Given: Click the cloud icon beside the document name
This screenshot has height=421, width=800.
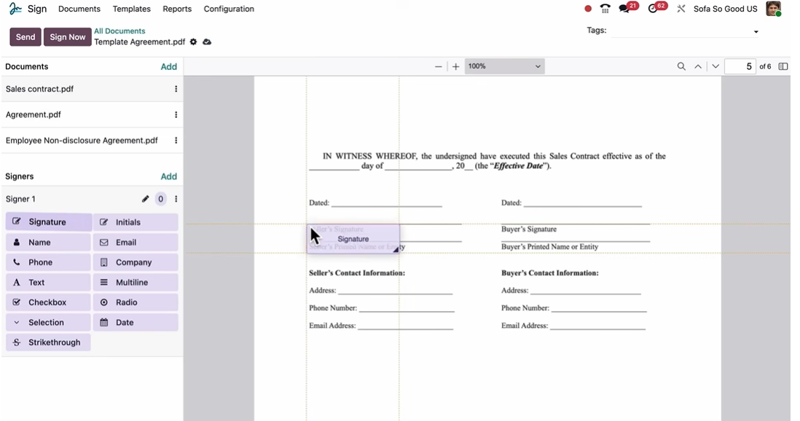Looking at the screenshot, I should (x=207, y=42).
